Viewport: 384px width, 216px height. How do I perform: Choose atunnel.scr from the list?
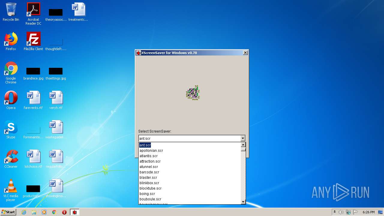(x=190, y=167)
